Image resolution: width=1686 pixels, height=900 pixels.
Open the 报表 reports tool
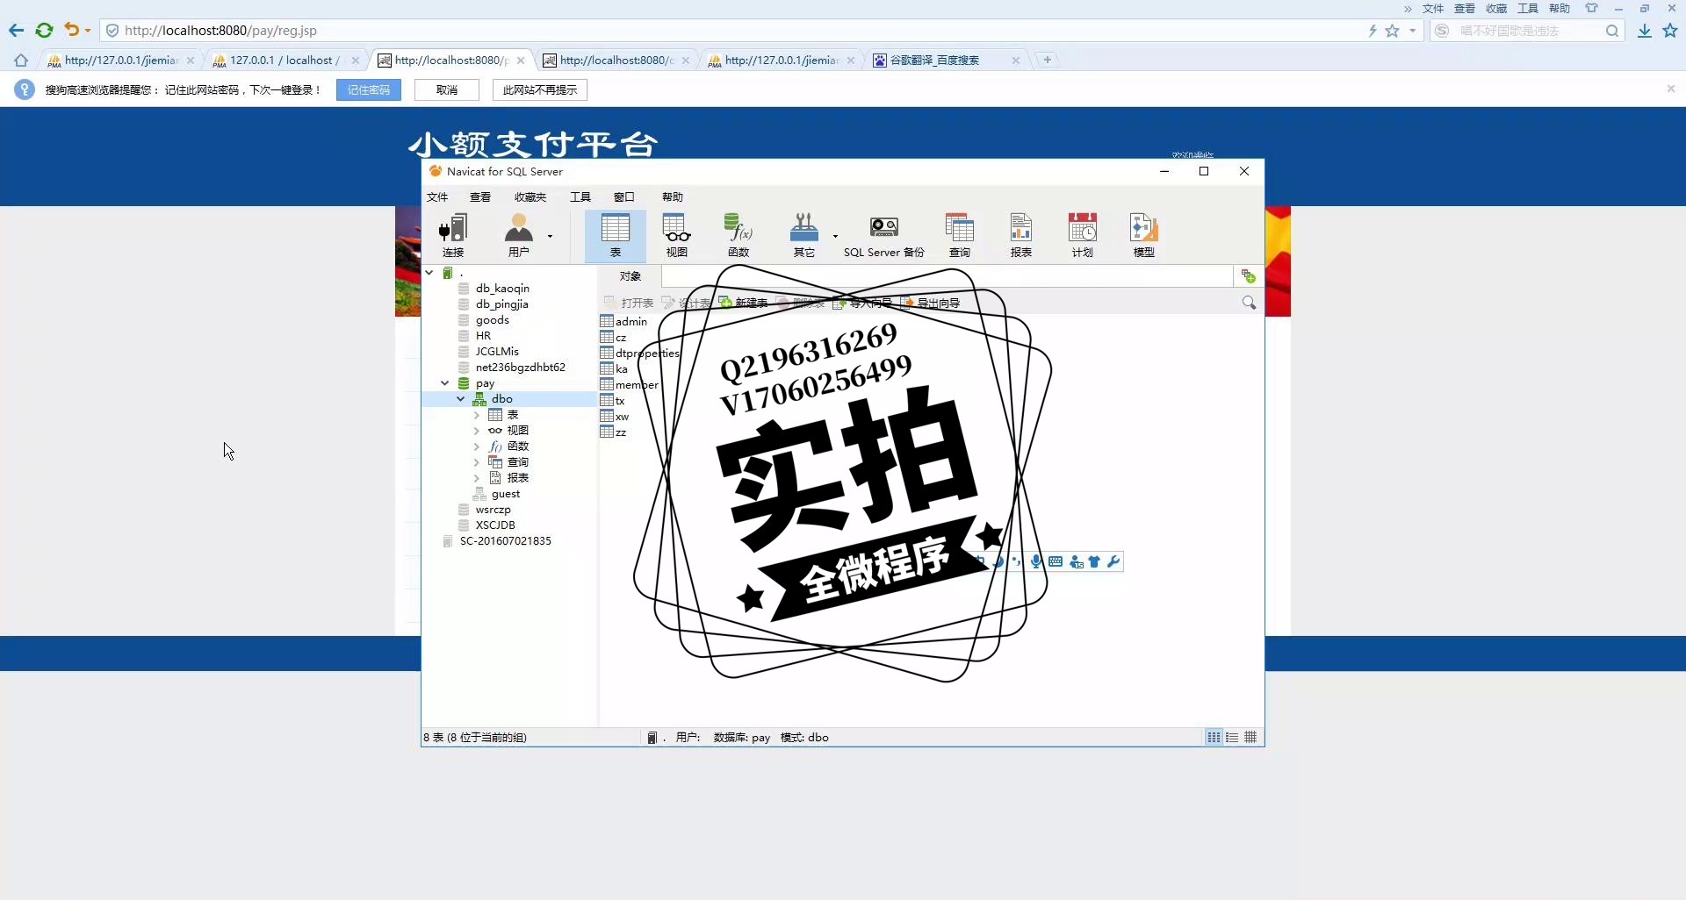click(x=1020, y=235)
